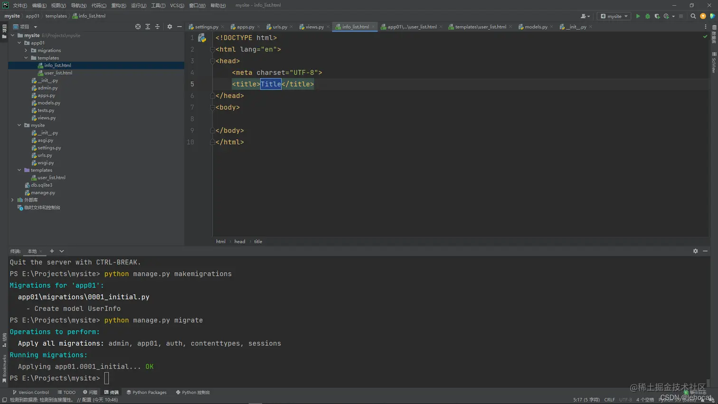Open Search Everywhere magnifier icon
The height and width of the screenshot is (404, 718).
(x=693, y=16)
